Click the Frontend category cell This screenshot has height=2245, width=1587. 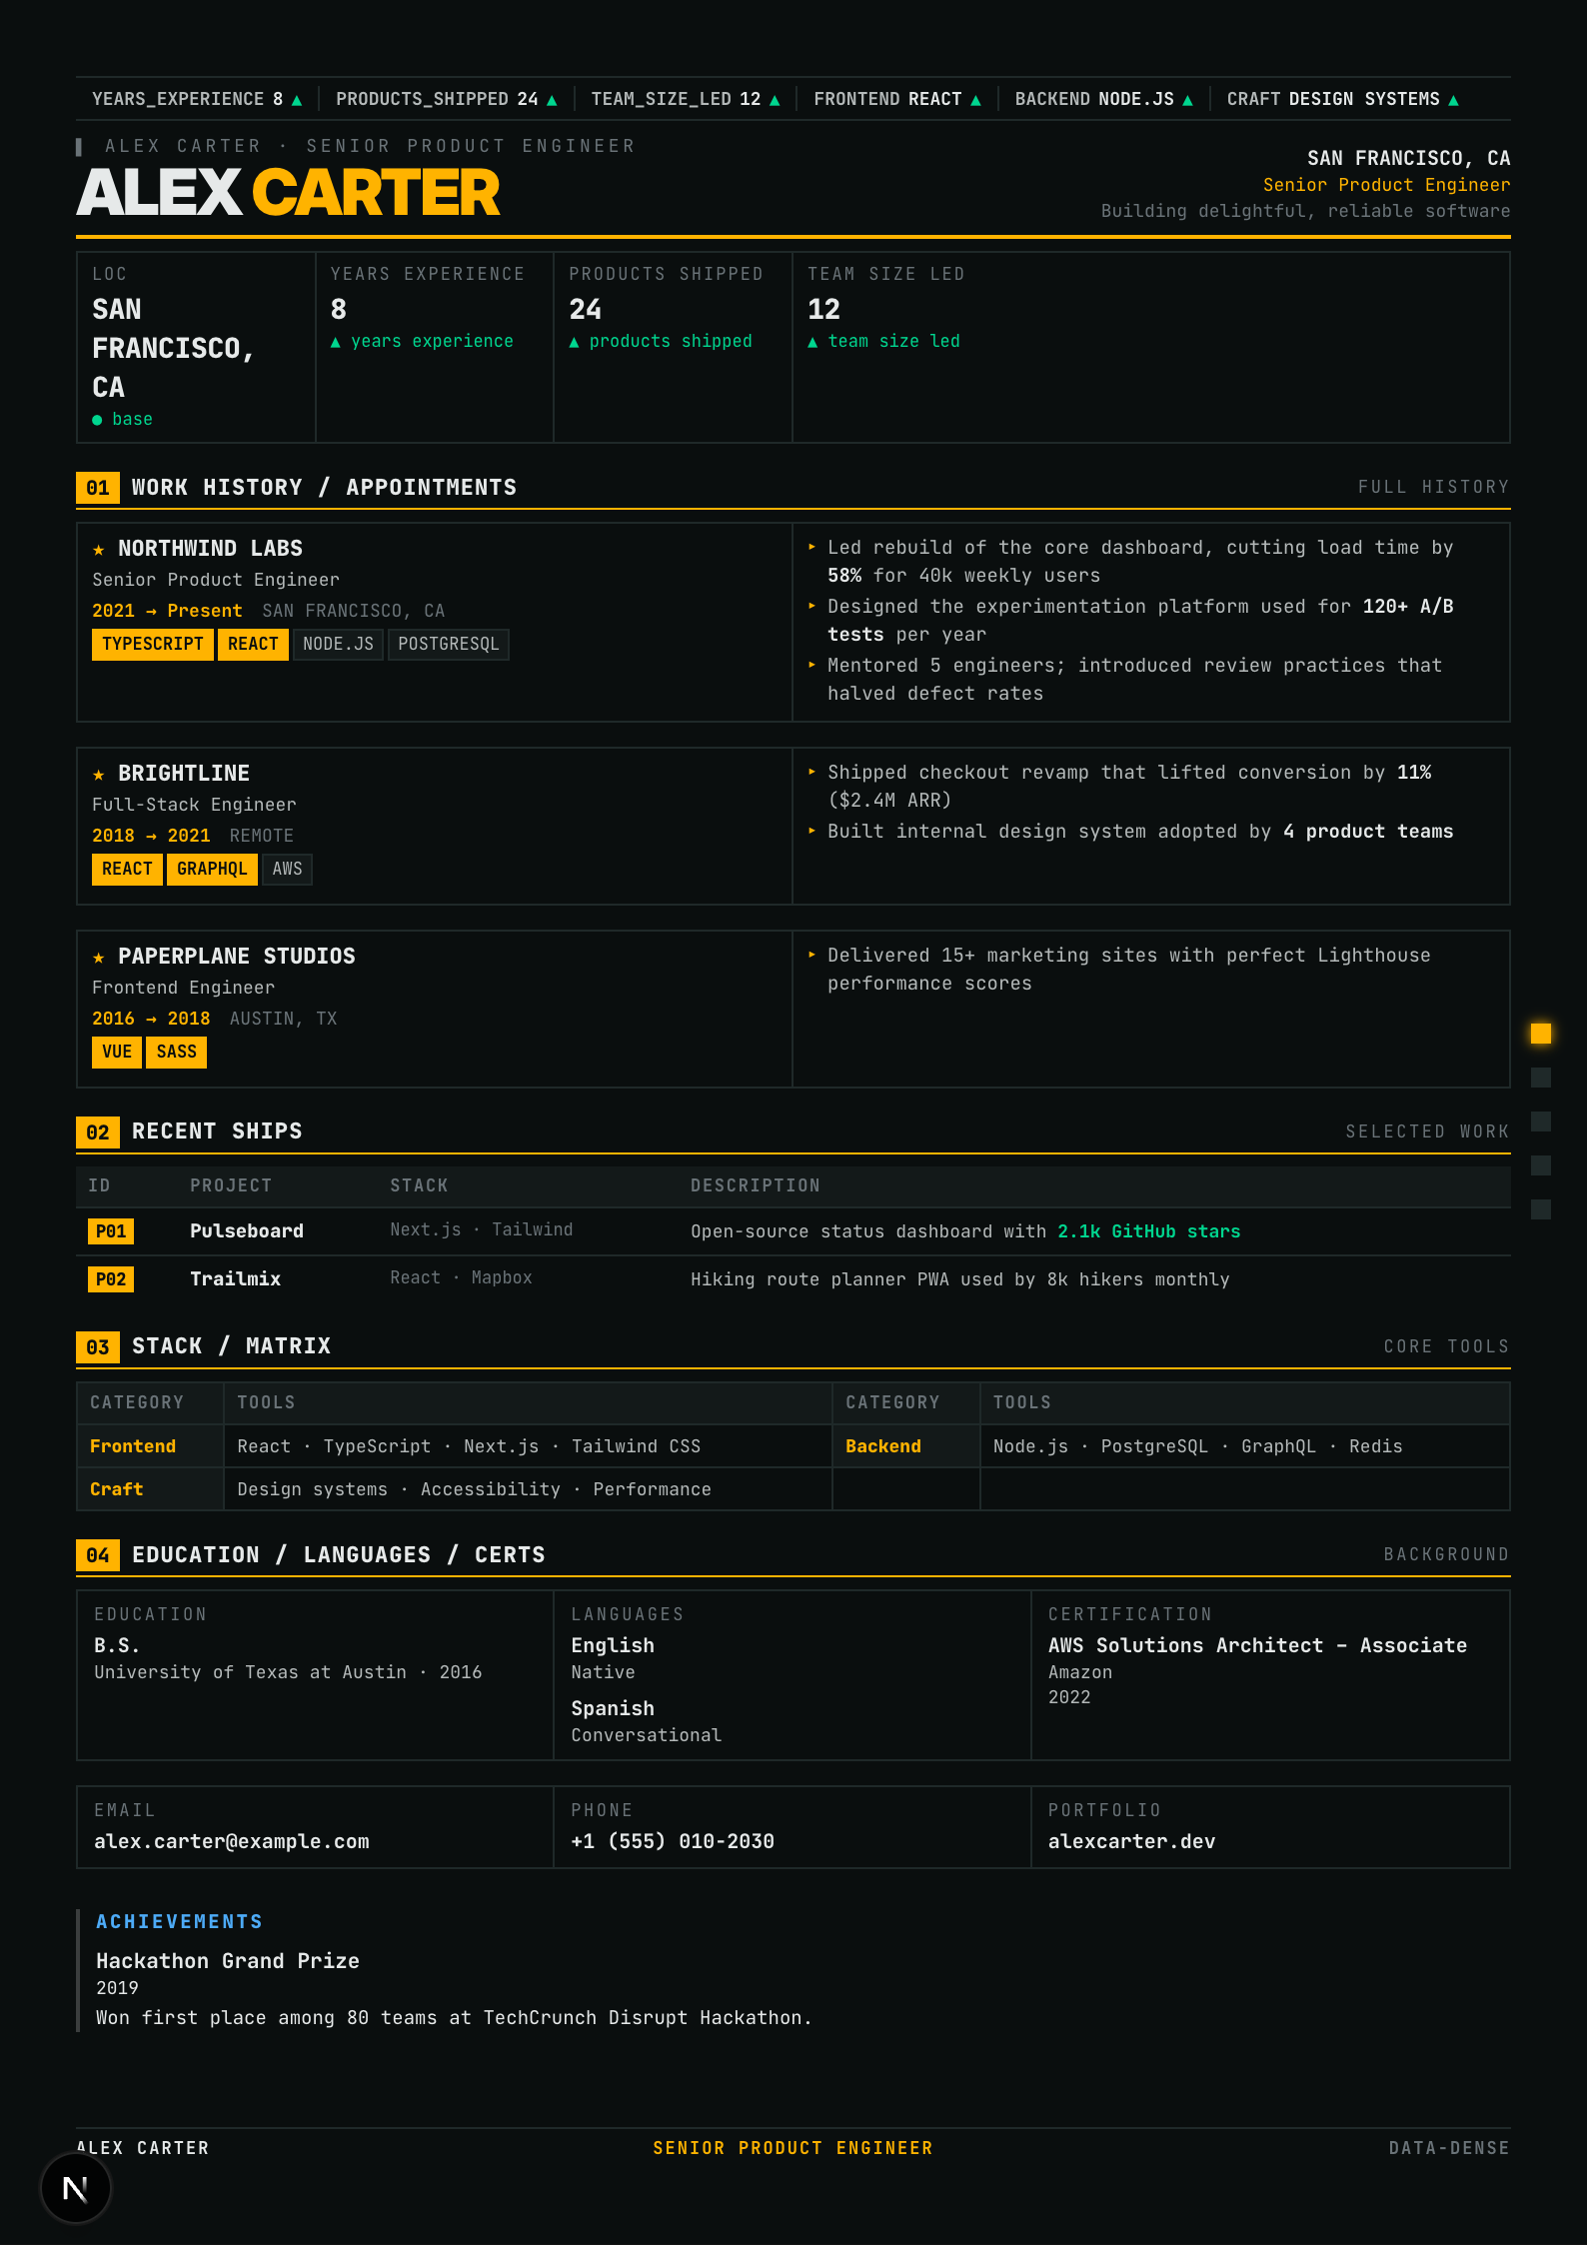click(x=150, y=1446)
